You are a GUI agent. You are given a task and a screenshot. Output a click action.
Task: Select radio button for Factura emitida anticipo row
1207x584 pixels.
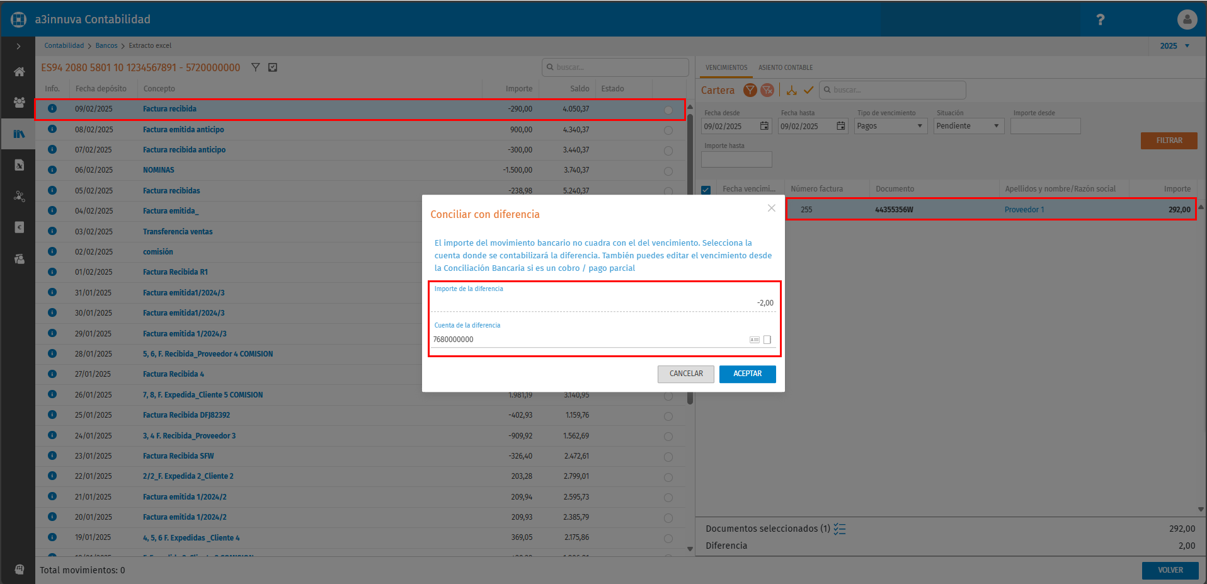point(668,130)
